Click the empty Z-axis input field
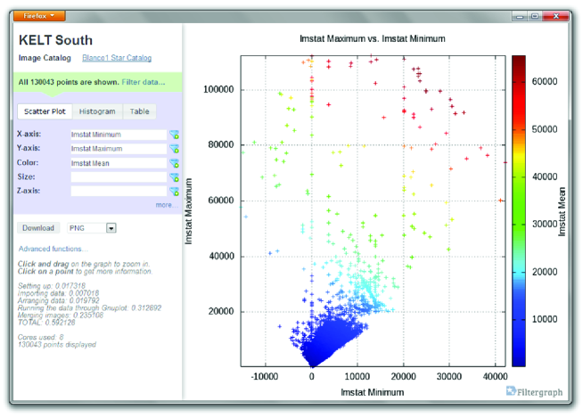This screenshot has width=583, height=418. tap(119, 191)
